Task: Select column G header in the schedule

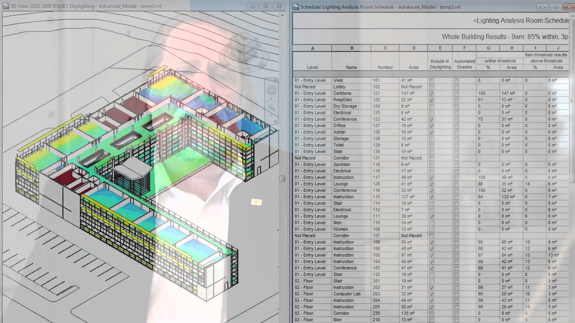Action: (488, 48)
